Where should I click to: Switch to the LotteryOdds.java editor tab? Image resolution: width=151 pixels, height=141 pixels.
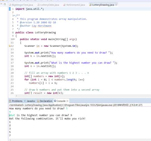click(x=48, y=5)
